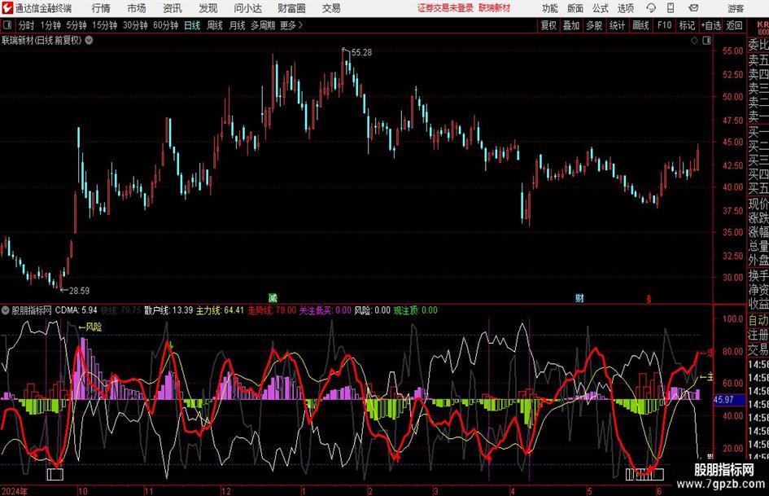Select the 日线 daily period tab

click(x=192, y=25)
